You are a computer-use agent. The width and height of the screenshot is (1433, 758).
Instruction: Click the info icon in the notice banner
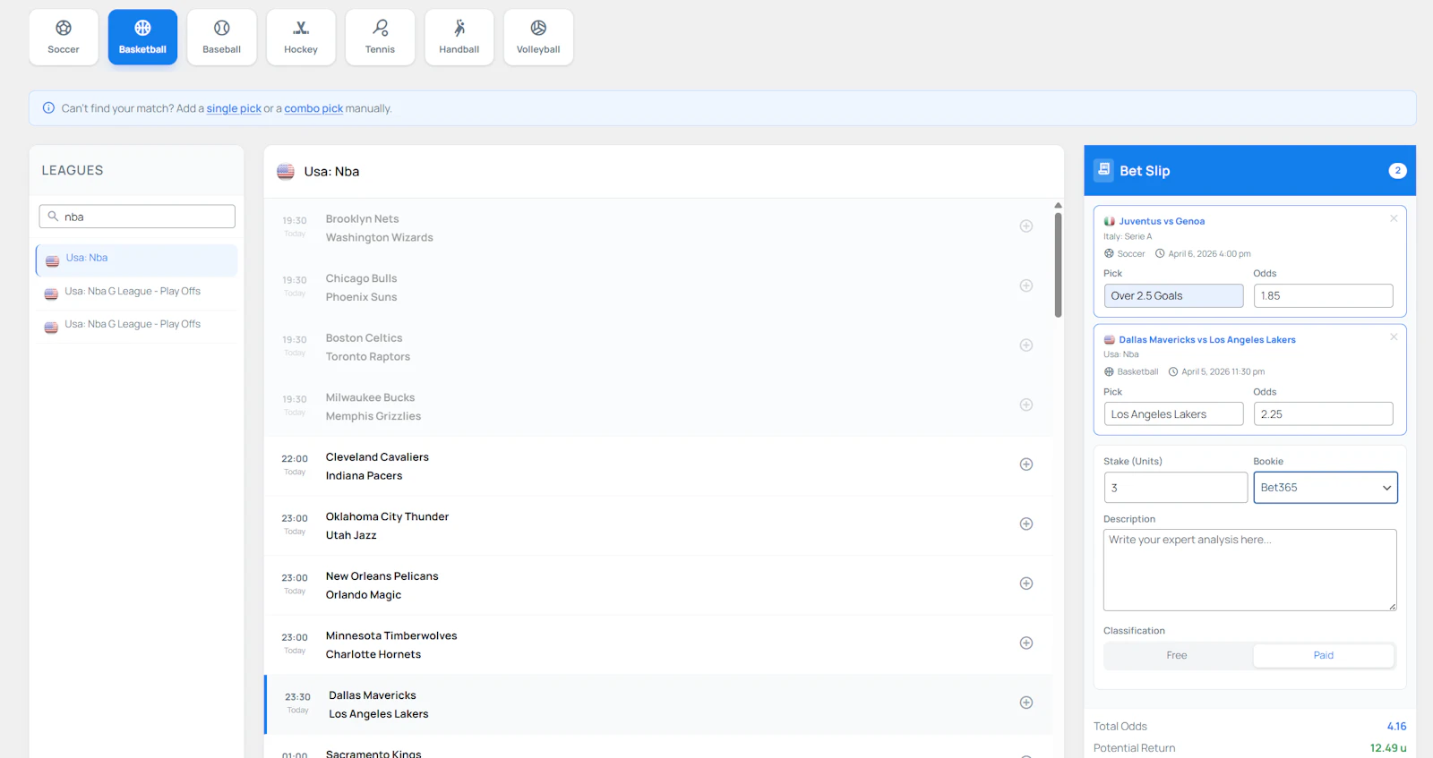click(48, 108)
